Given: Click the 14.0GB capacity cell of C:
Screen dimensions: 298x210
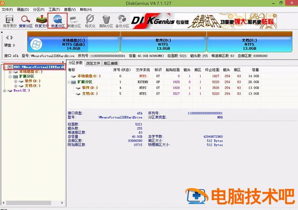Looking at the screenshot, I should coord(253,76).
